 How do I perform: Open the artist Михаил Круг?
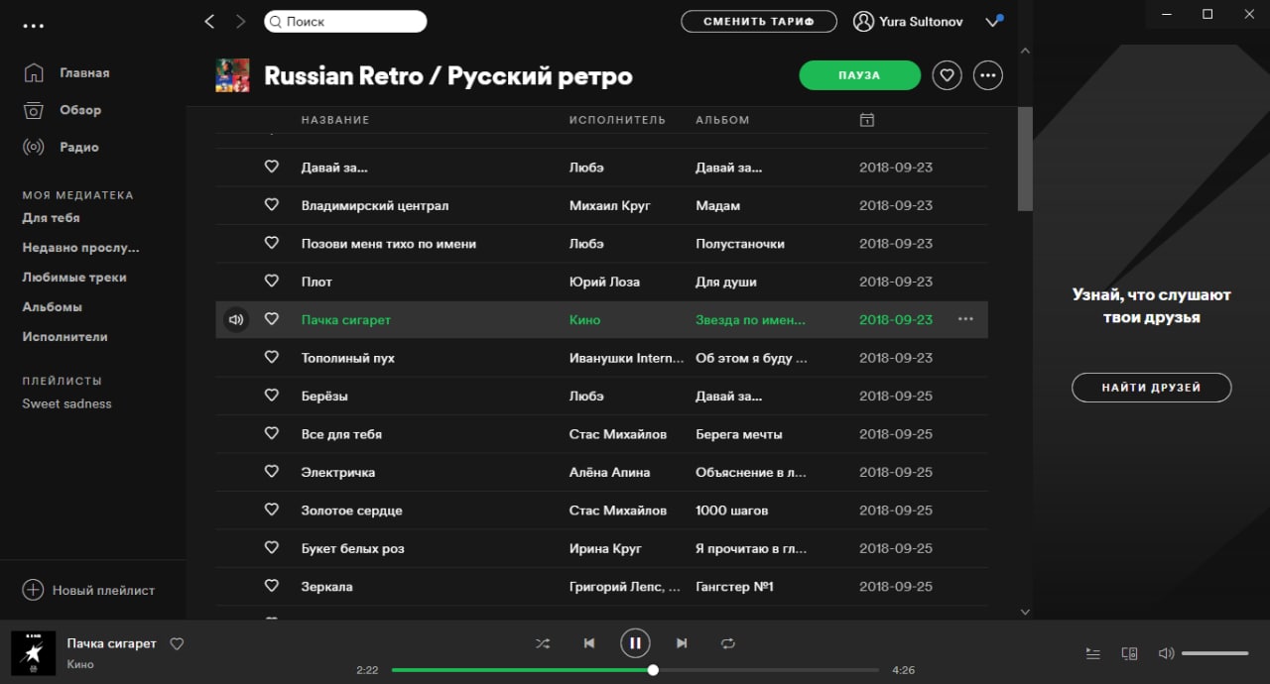coord(610,205)
